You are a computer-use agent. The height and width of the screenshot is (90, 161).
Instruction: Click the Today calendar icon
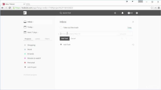tap(25, 27)
